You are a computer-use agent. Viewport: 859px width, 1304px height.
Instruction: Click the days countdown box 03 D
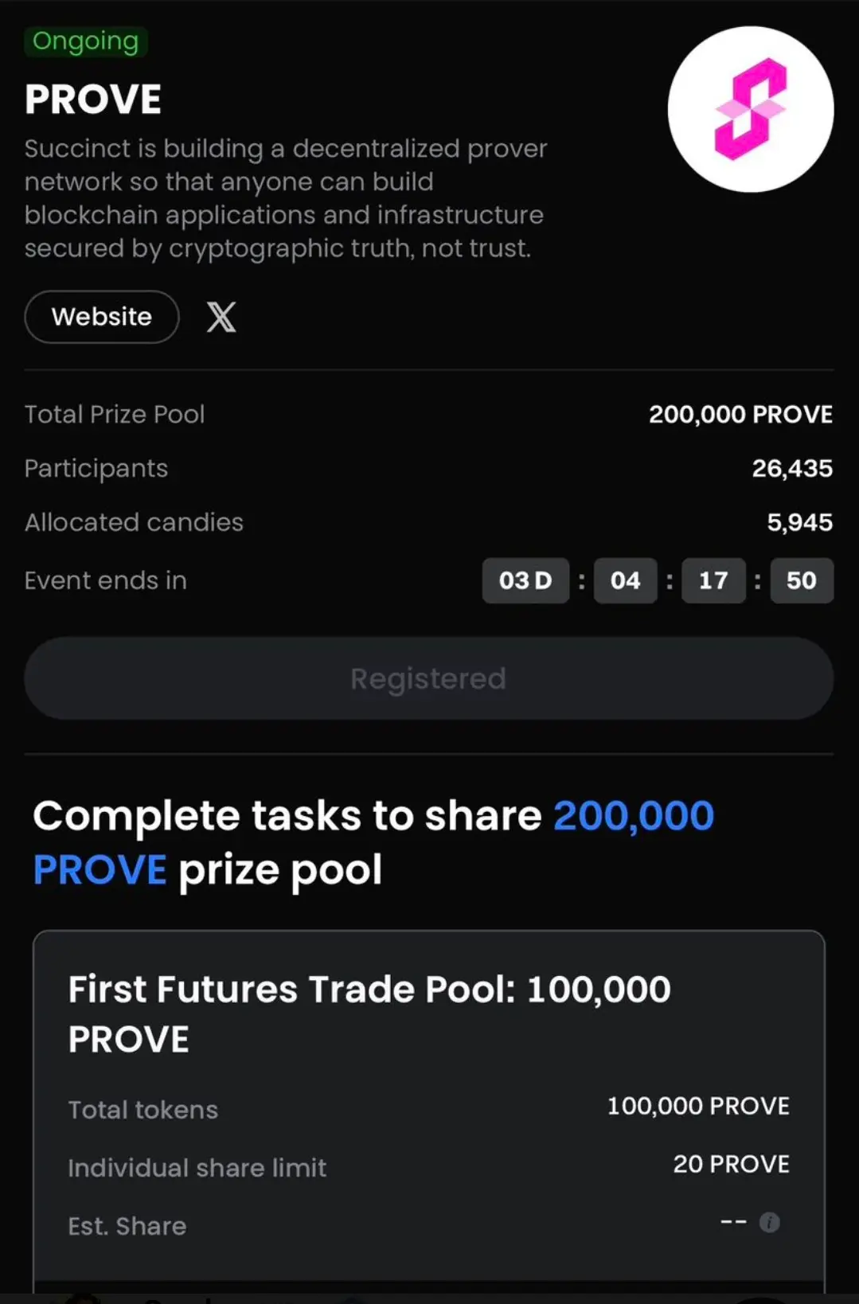pos(525,580)
